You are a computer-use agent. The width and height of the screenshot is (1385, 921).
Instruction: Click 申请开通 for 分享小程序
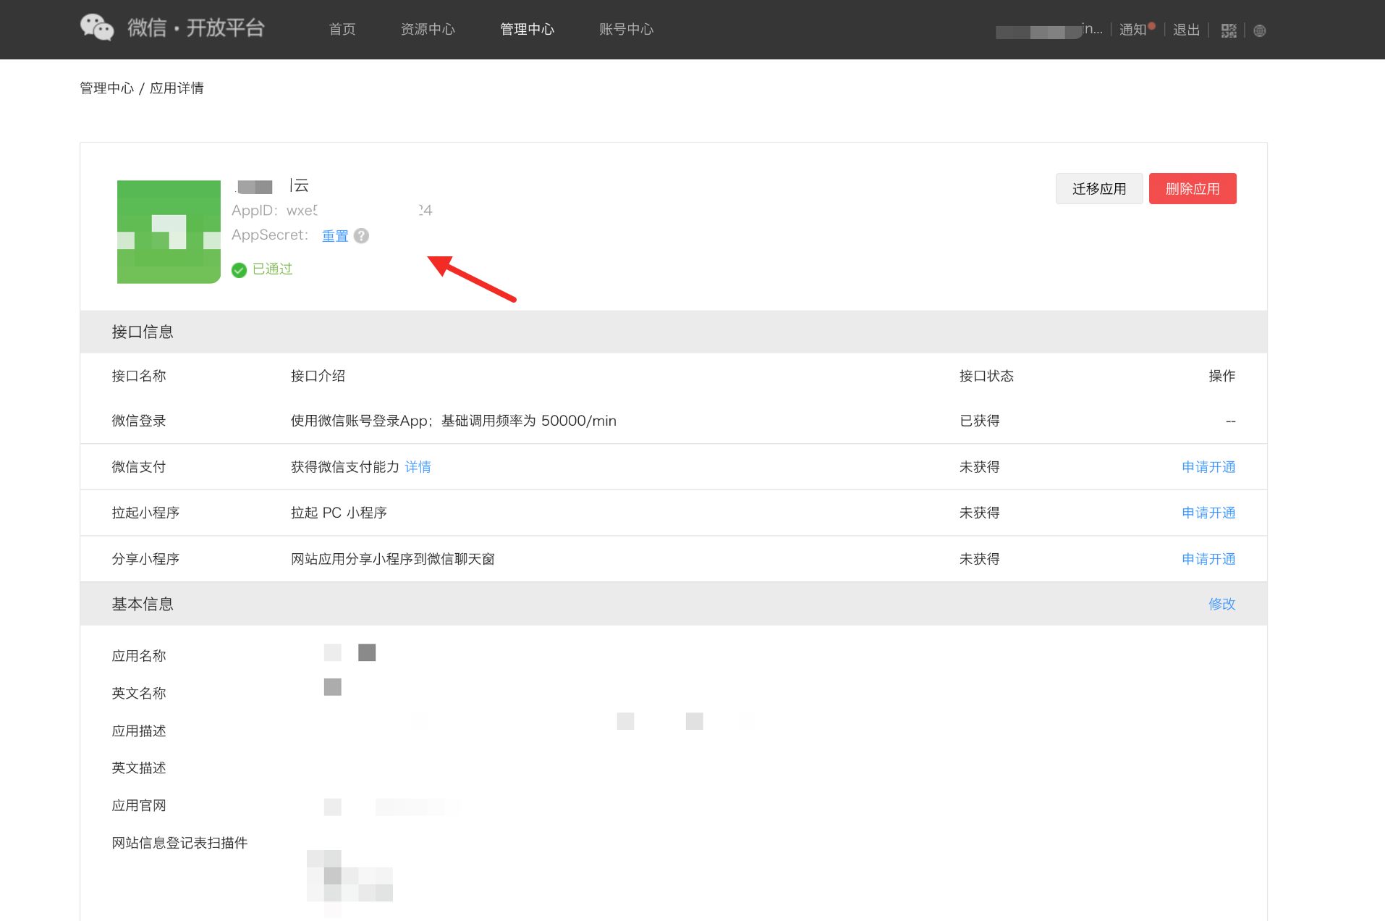(x=1208, y=559)
